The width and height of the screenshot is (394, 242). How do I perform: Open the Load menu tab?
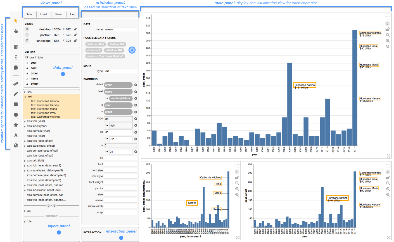click(44, 14)
